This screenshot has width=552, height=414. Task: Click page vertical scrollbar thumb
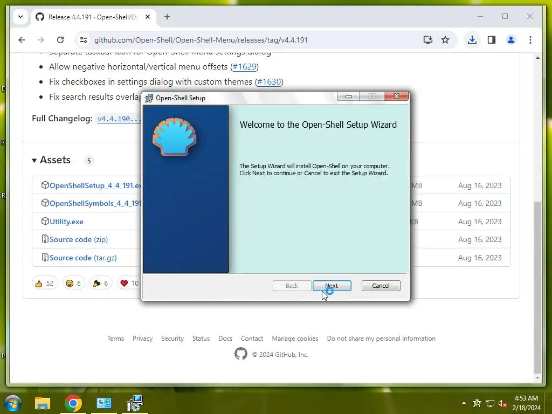(x=537, y=287)
